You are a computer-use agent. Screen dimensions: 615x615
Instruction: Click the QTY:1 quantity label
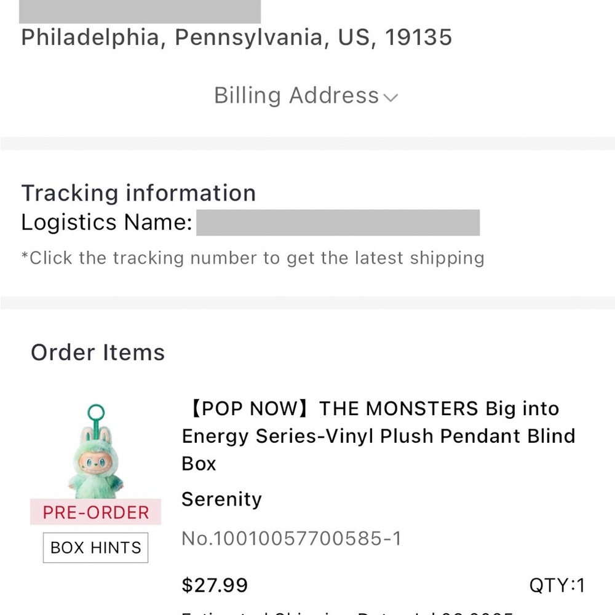tap(557, 585)
